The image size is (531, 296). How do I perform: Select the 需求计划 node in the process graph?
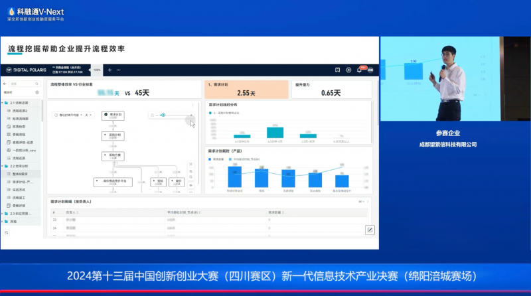point(113,115)
